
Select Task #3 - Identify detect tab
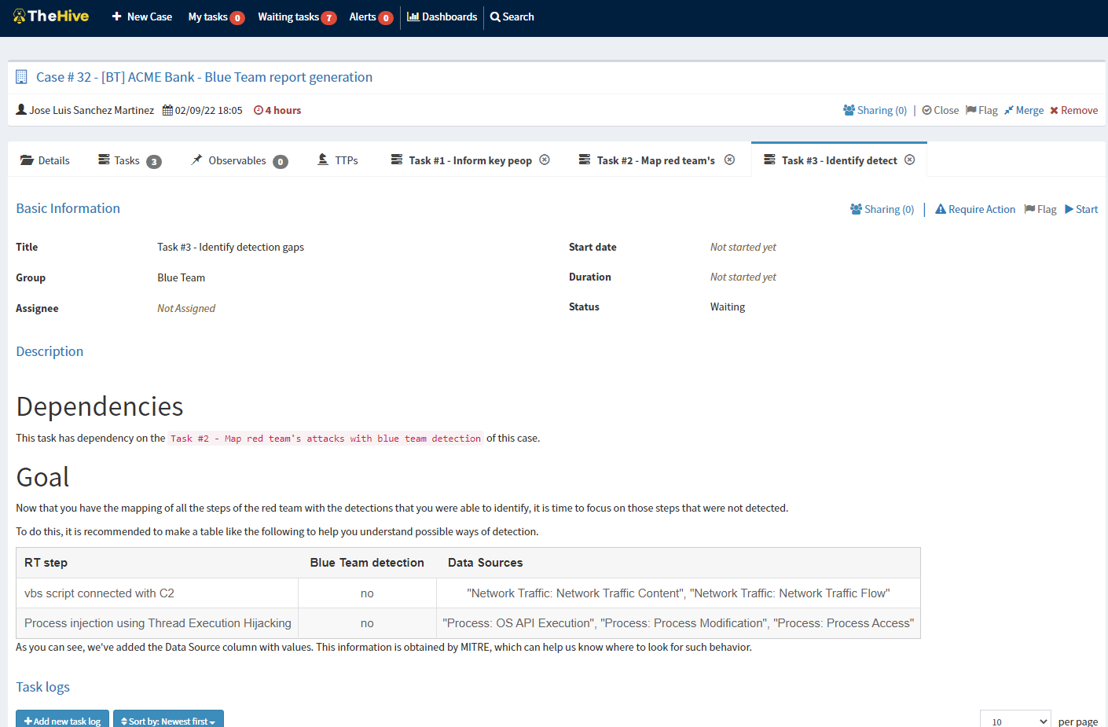831,160
